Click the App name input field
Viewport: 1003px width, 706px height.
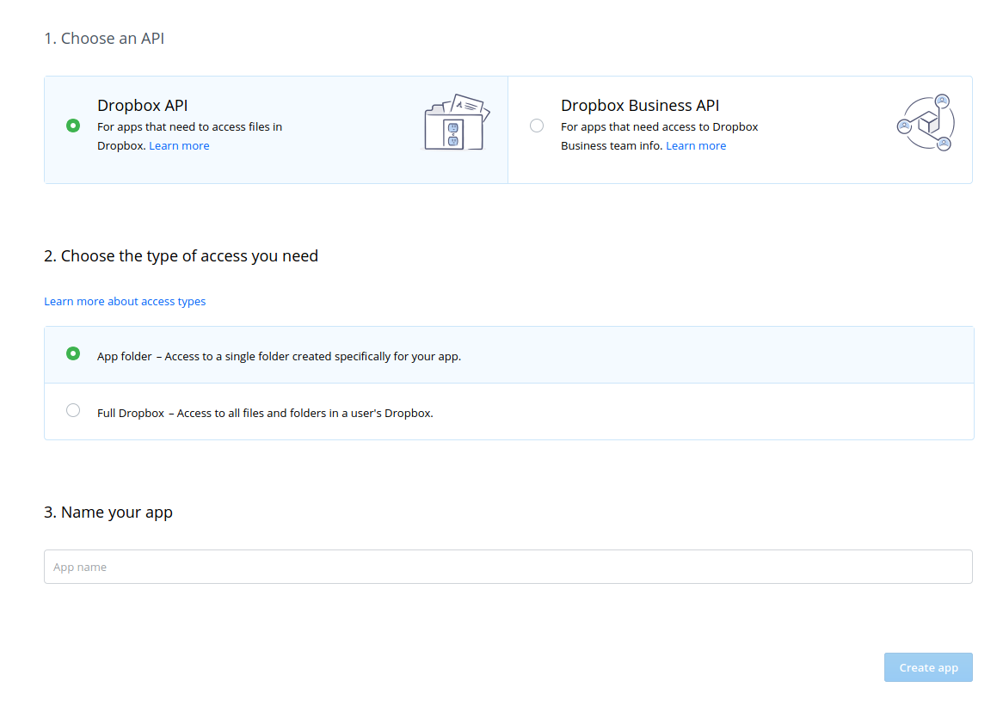[508, 567]
